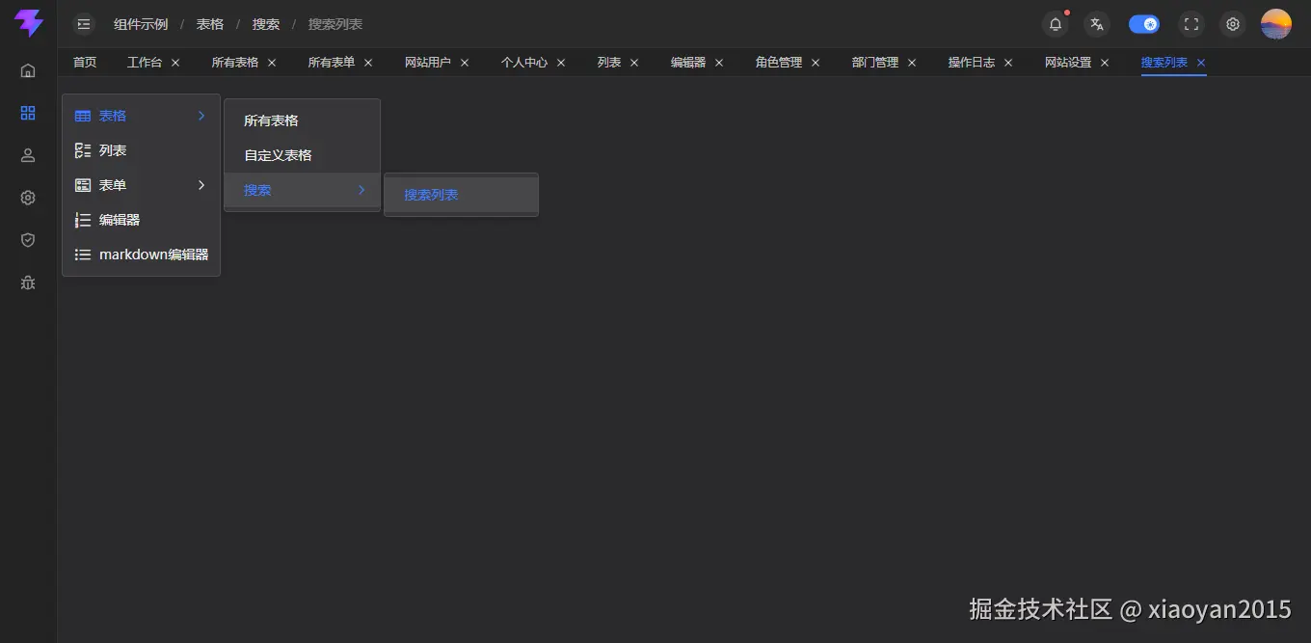Switch to the 网站设置 tab
The image size is (1311, 643).
click(x=1068, y=63)
